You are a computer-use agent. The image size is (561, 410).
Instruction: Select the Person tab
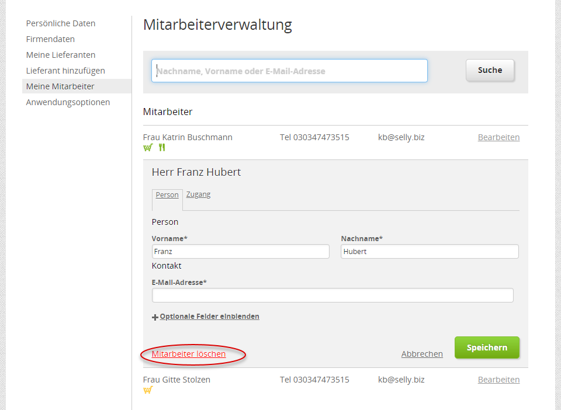tap(167, 195)
